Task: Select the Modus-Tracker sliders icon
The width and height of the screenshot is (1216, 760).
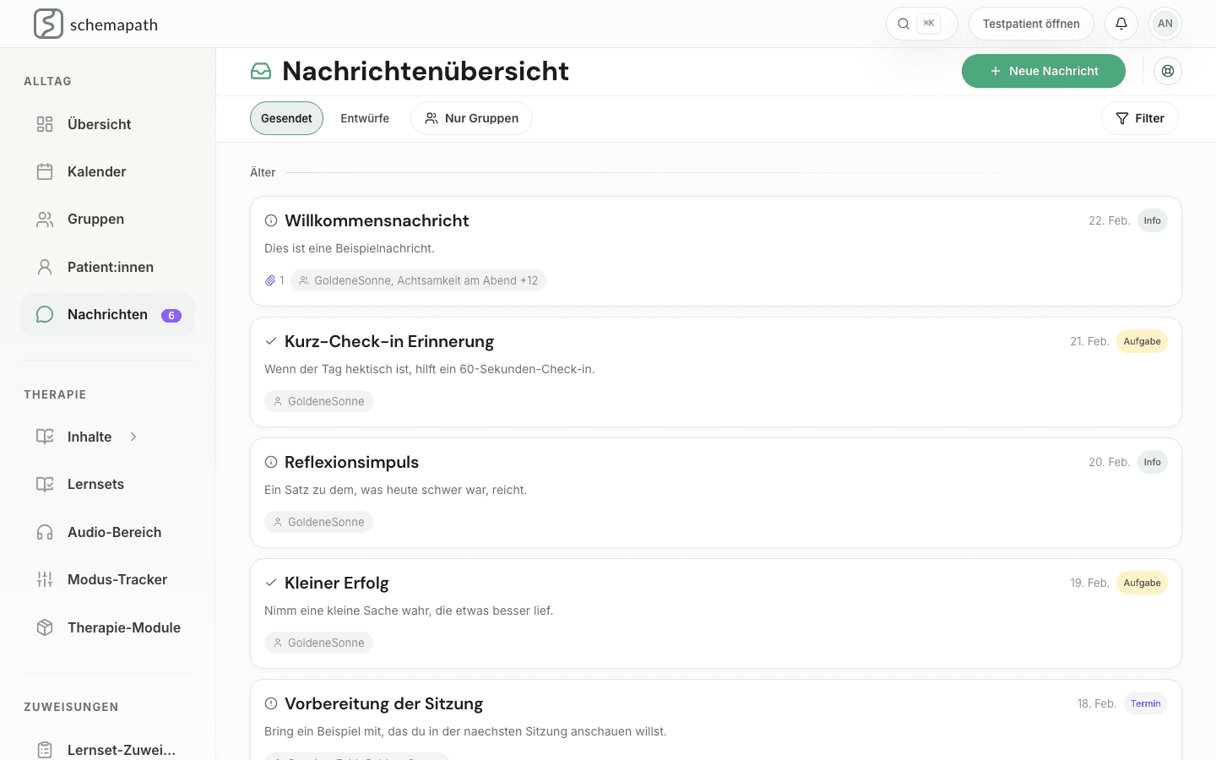Action: point(45,579)
